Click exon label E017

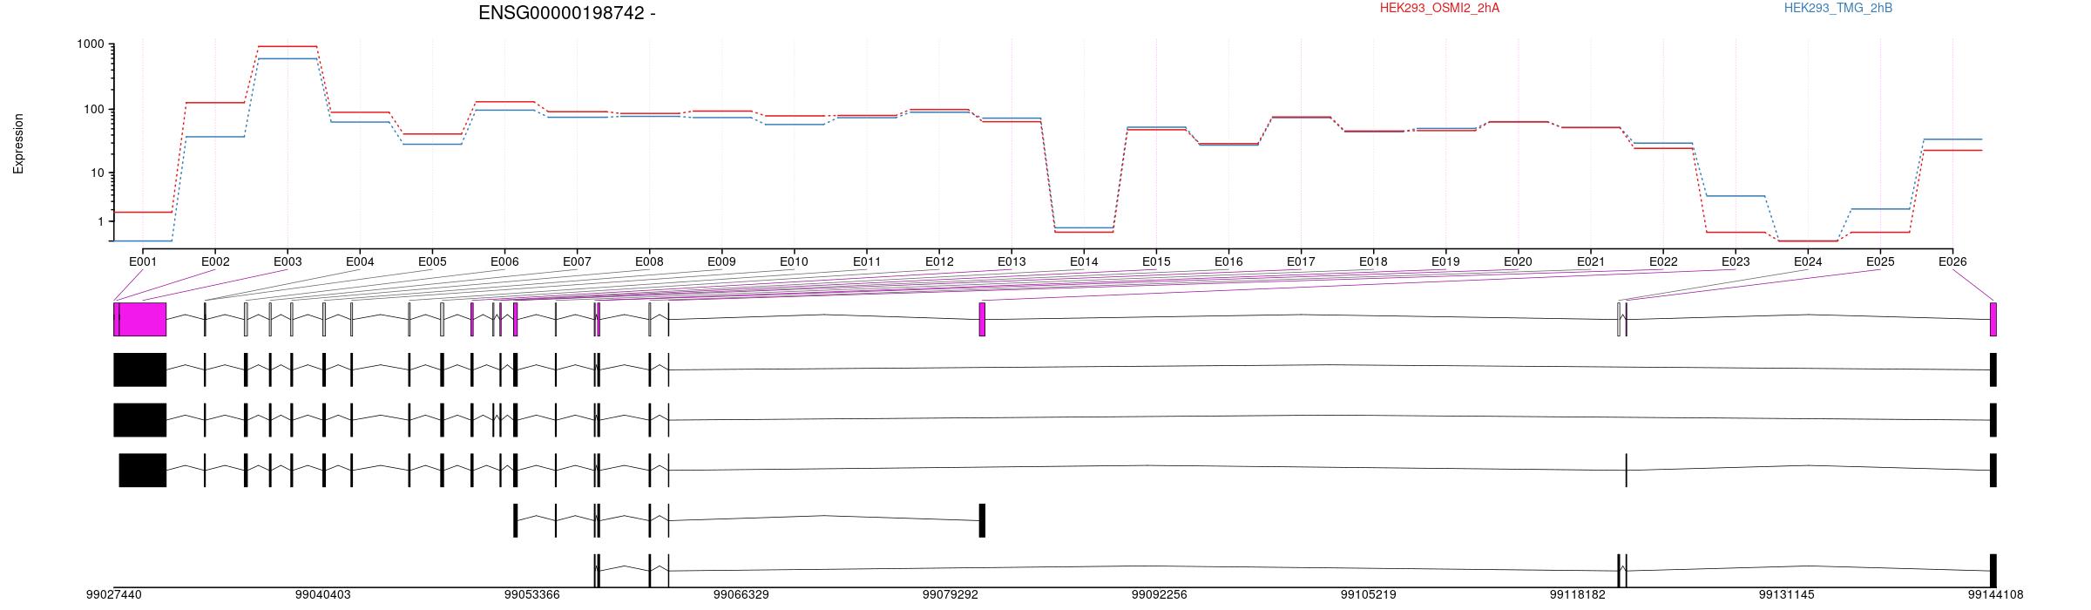click(x=1301, y=261)
